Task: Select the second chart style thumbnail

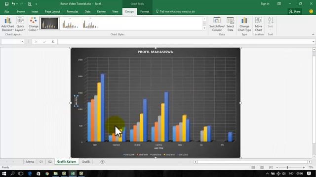Action: coord(70,23)
